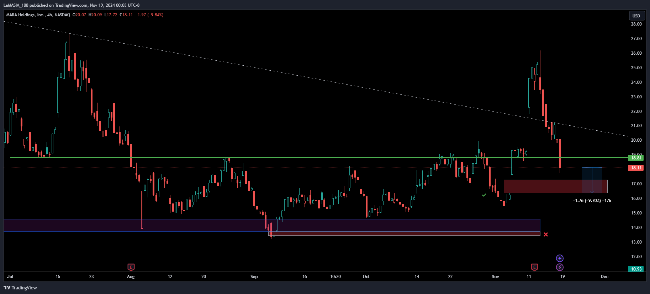Image resolution: width=650 pixels, height=294 pixels.
Task: Click the 12.00 price axis label
Action: 636,257
